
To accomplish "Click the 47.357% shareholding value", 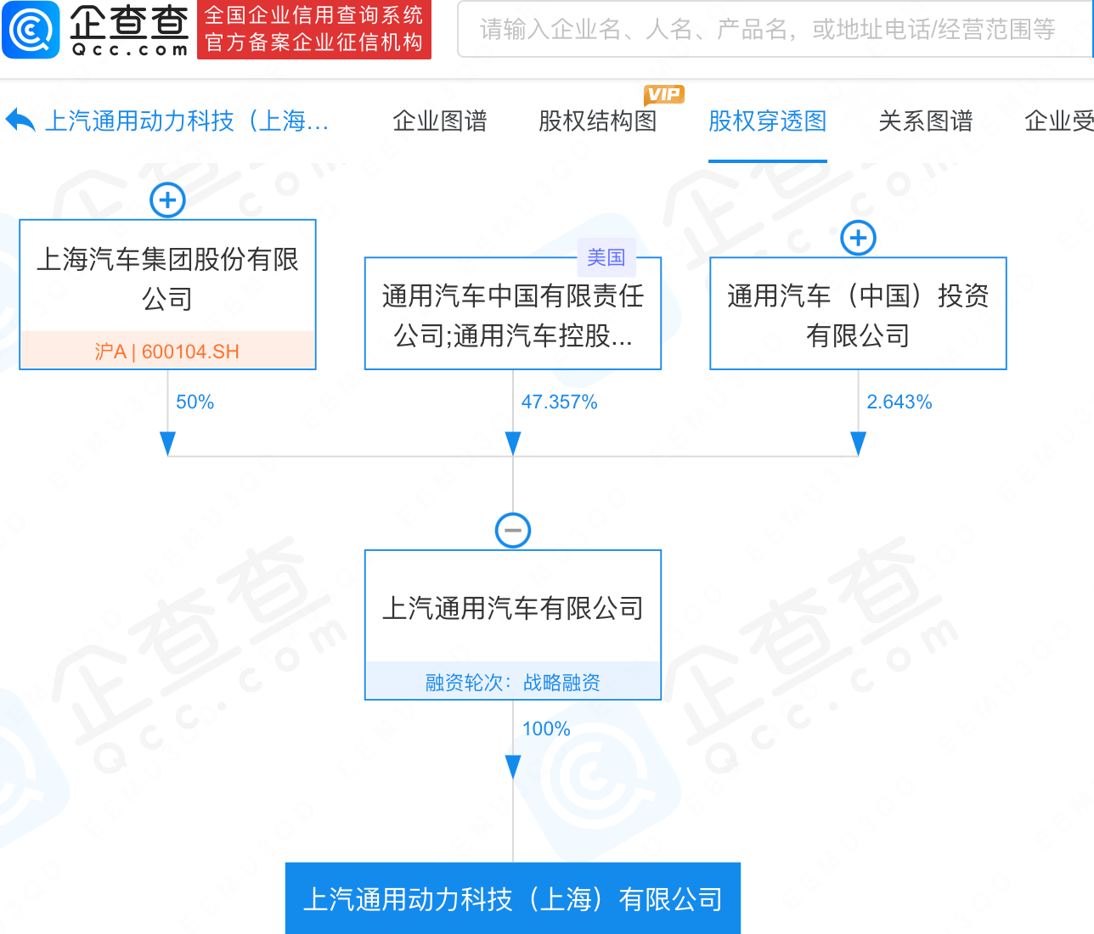I will point(560,402).
